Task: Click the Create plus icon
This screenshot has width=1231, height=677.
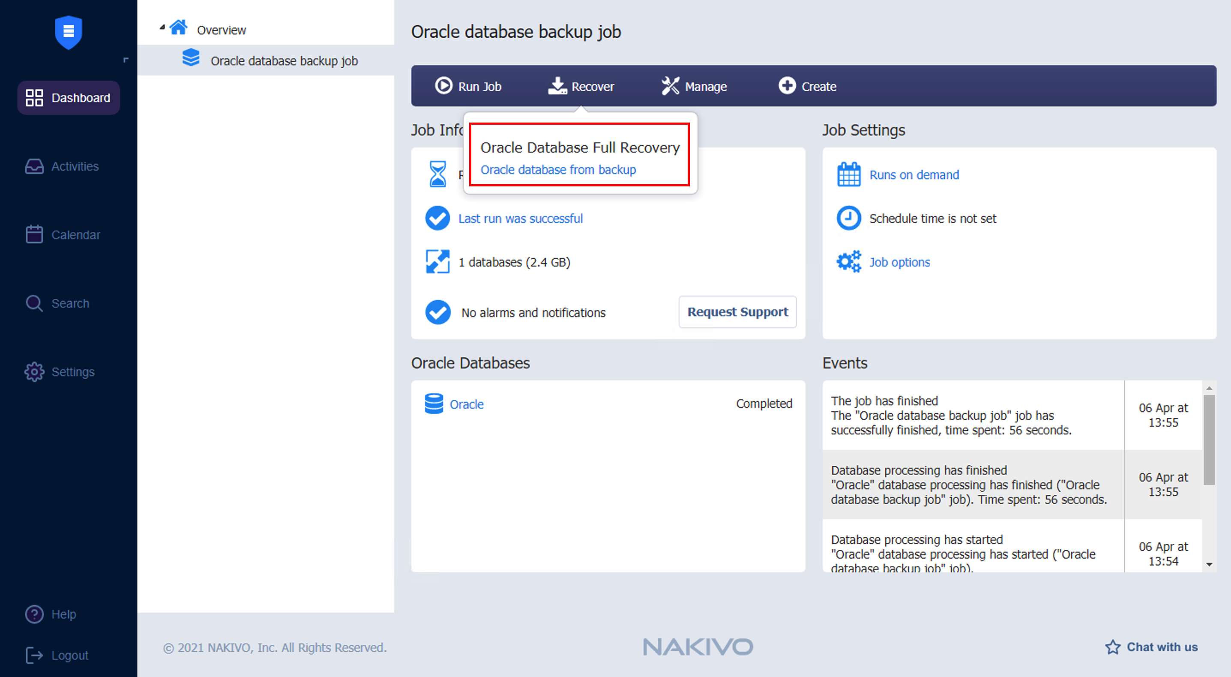Action: tap(787, 86)
